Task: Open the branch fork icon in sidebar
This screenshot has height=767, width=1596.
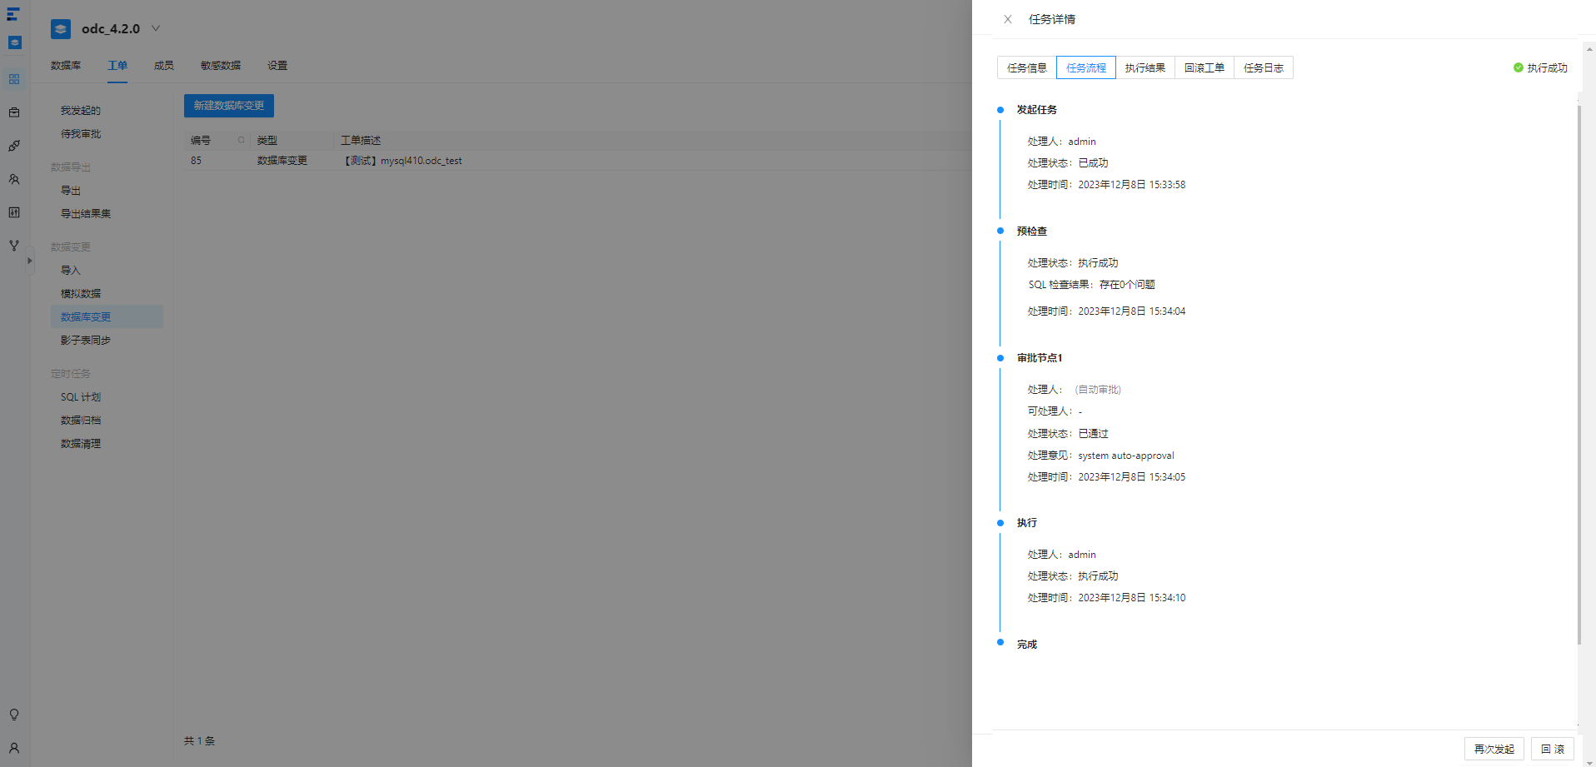Action: [x=14, y=246]
